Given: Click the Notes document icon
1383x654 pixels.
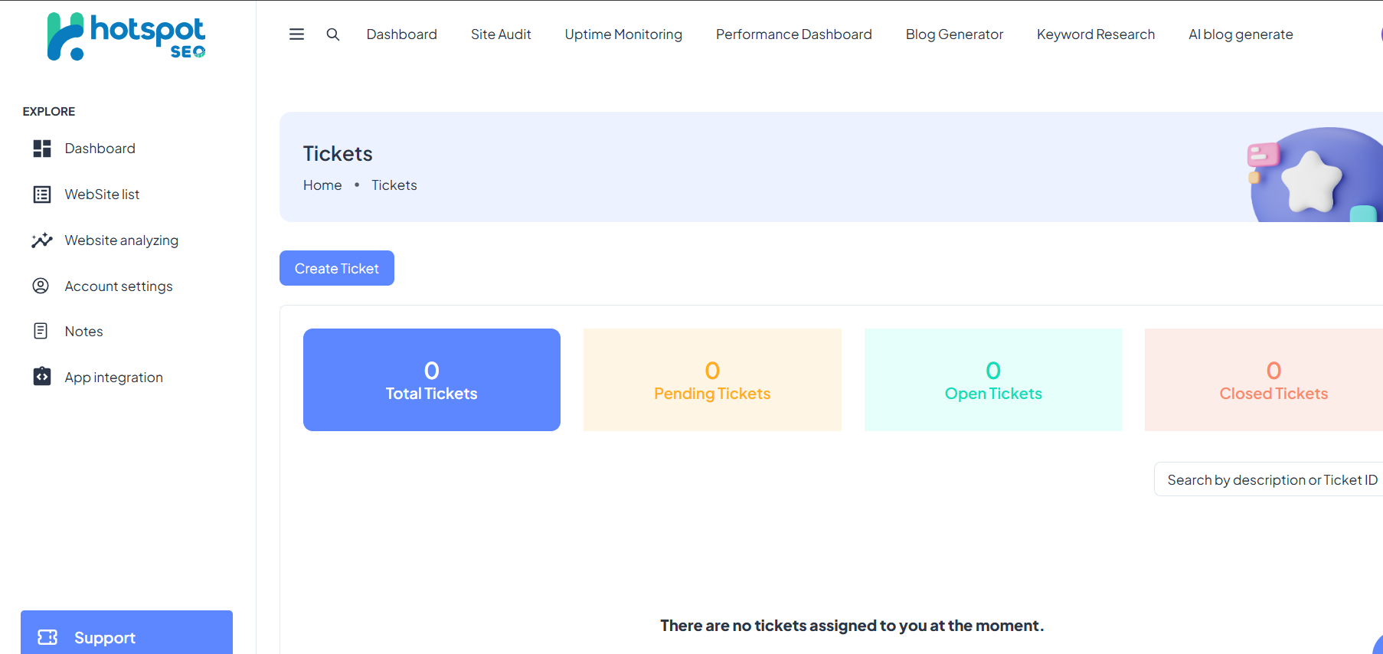Looking at the screenshot, I should pyautogui.click(x=41, y=331).
